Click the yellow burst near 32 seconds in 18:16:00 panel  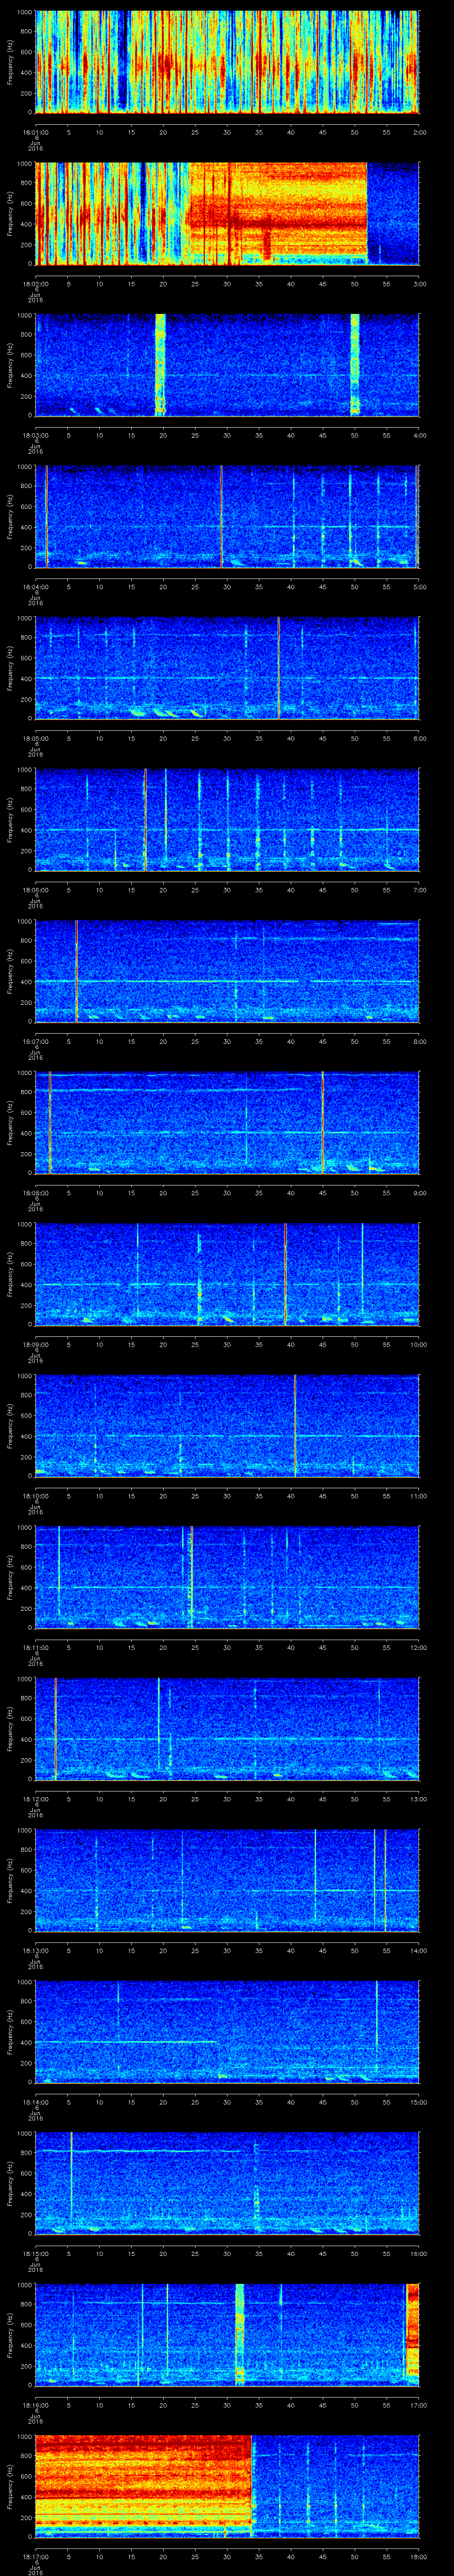point(239,2336)
